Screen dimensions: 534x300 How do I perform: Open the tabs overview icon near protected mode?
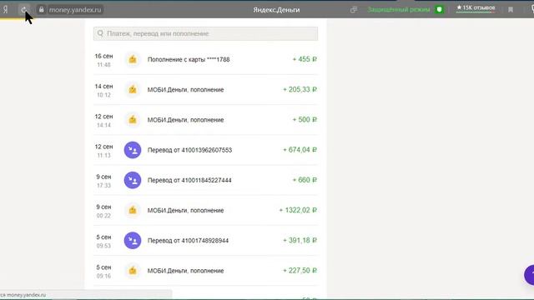click(x=354, y=10)
